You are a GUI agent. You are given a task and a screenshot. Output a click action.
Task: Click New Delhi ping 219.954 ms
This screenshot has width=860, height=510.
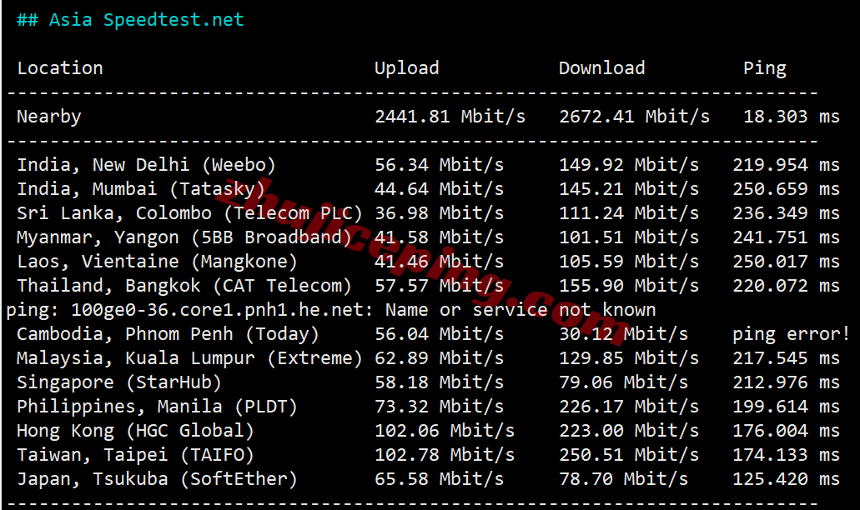(786, 164)
